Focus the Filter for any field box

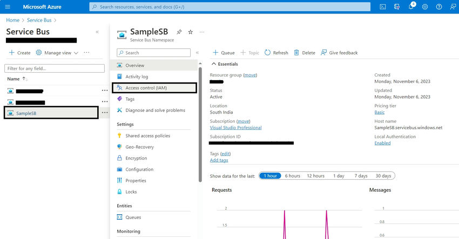pyautogui.click(x=55, y=68)
